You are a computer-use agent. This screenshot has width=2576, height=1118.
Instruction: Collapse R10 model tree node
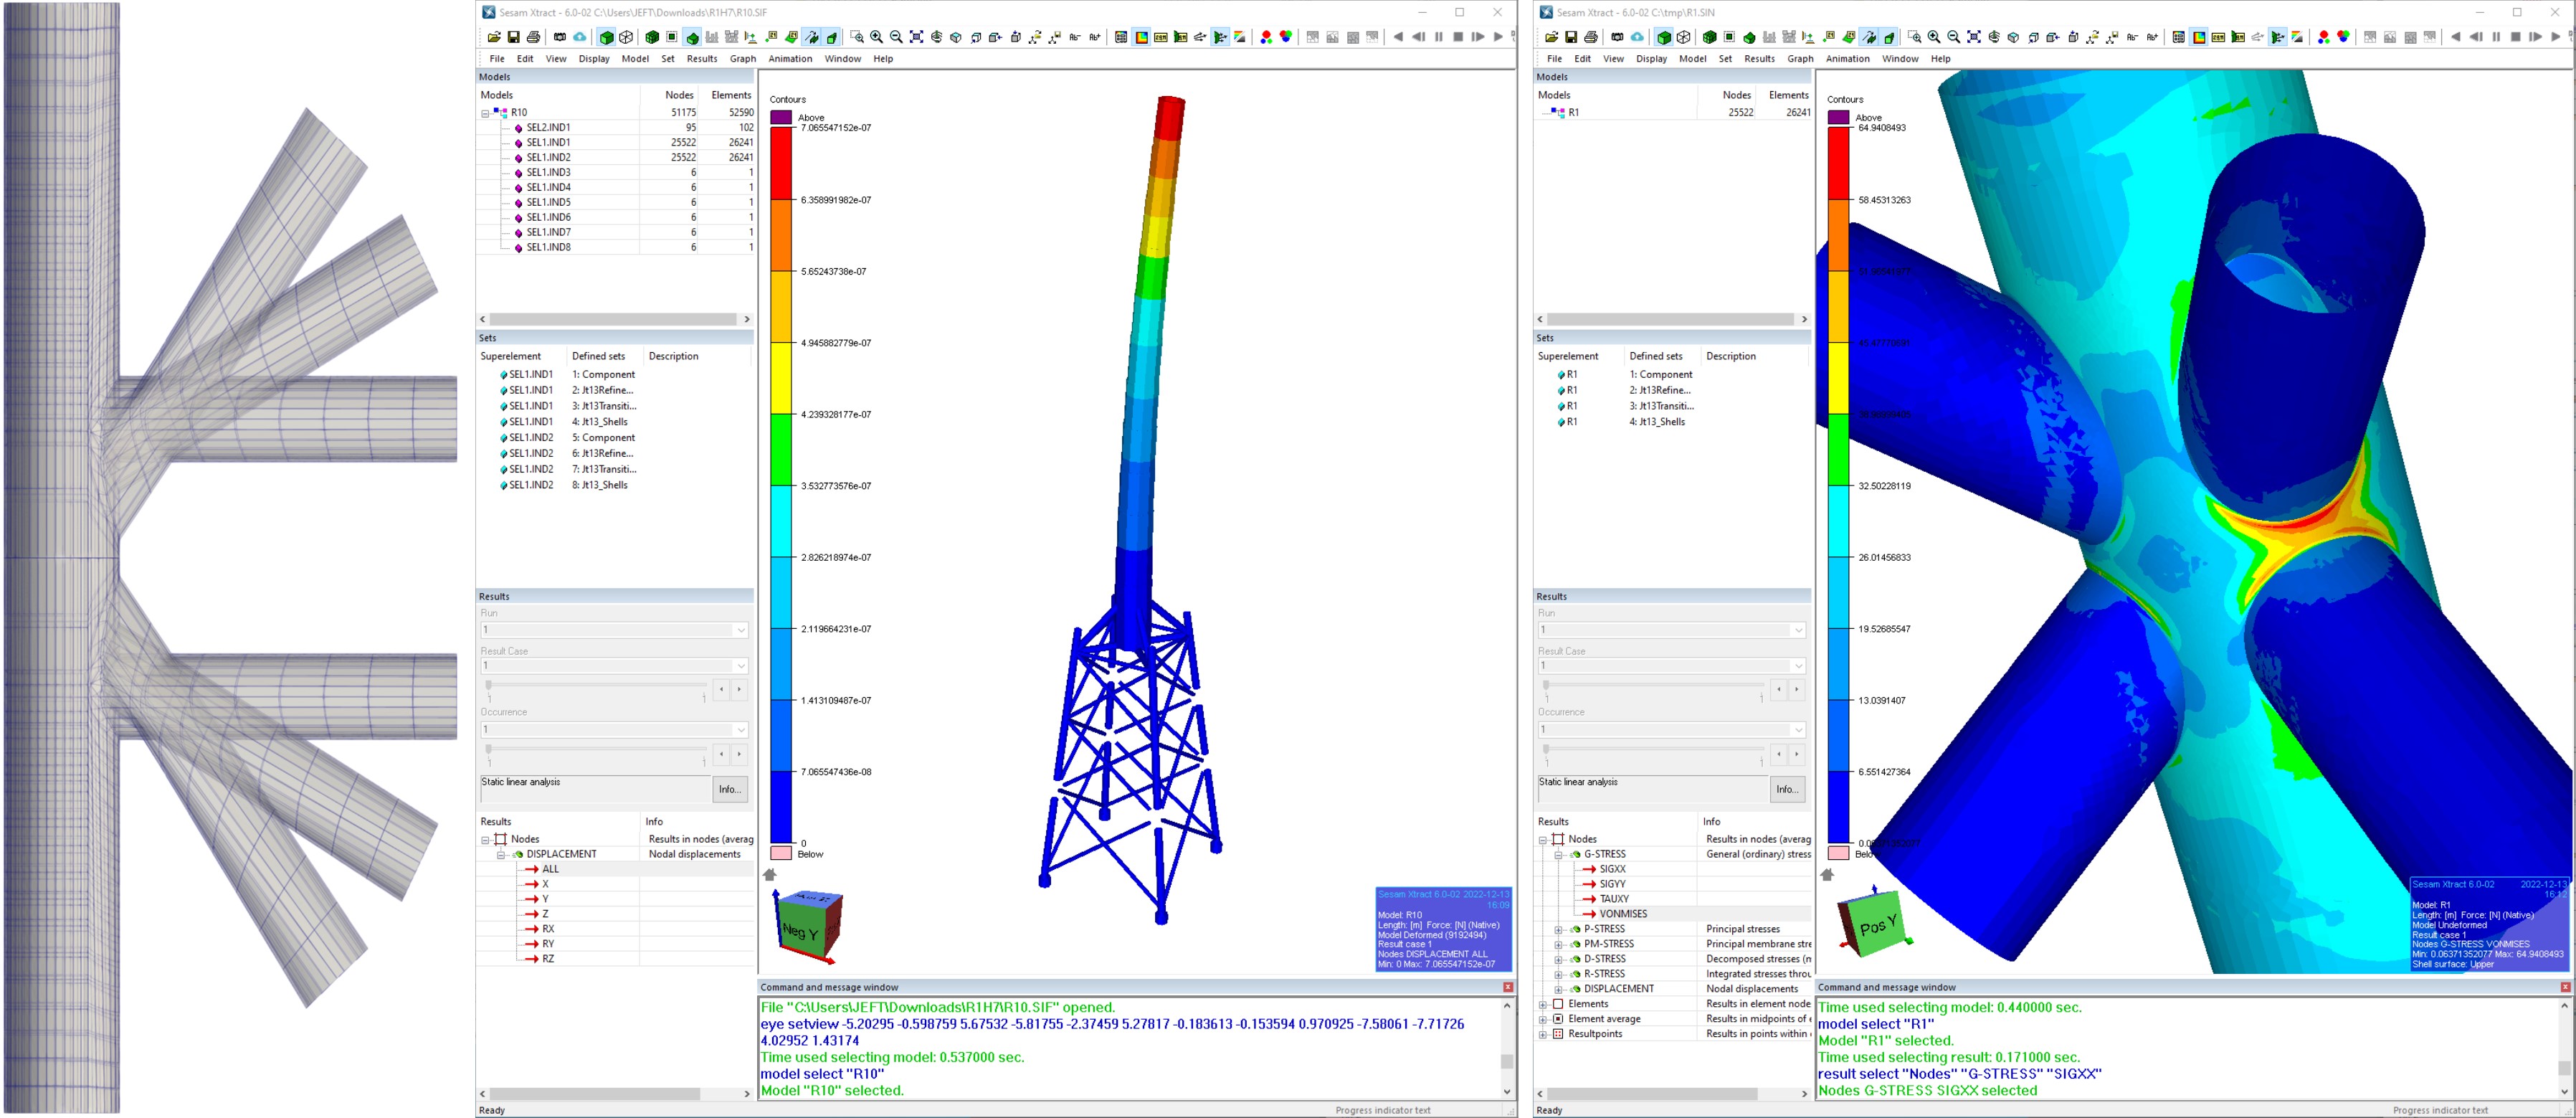pyautogui.click(x=485, y=113)
